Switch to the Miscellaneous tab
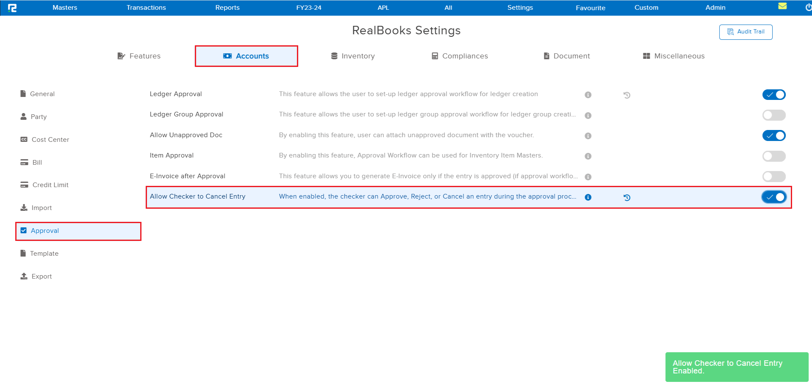Viewport: 812px width, 384px height. point(673,56)
